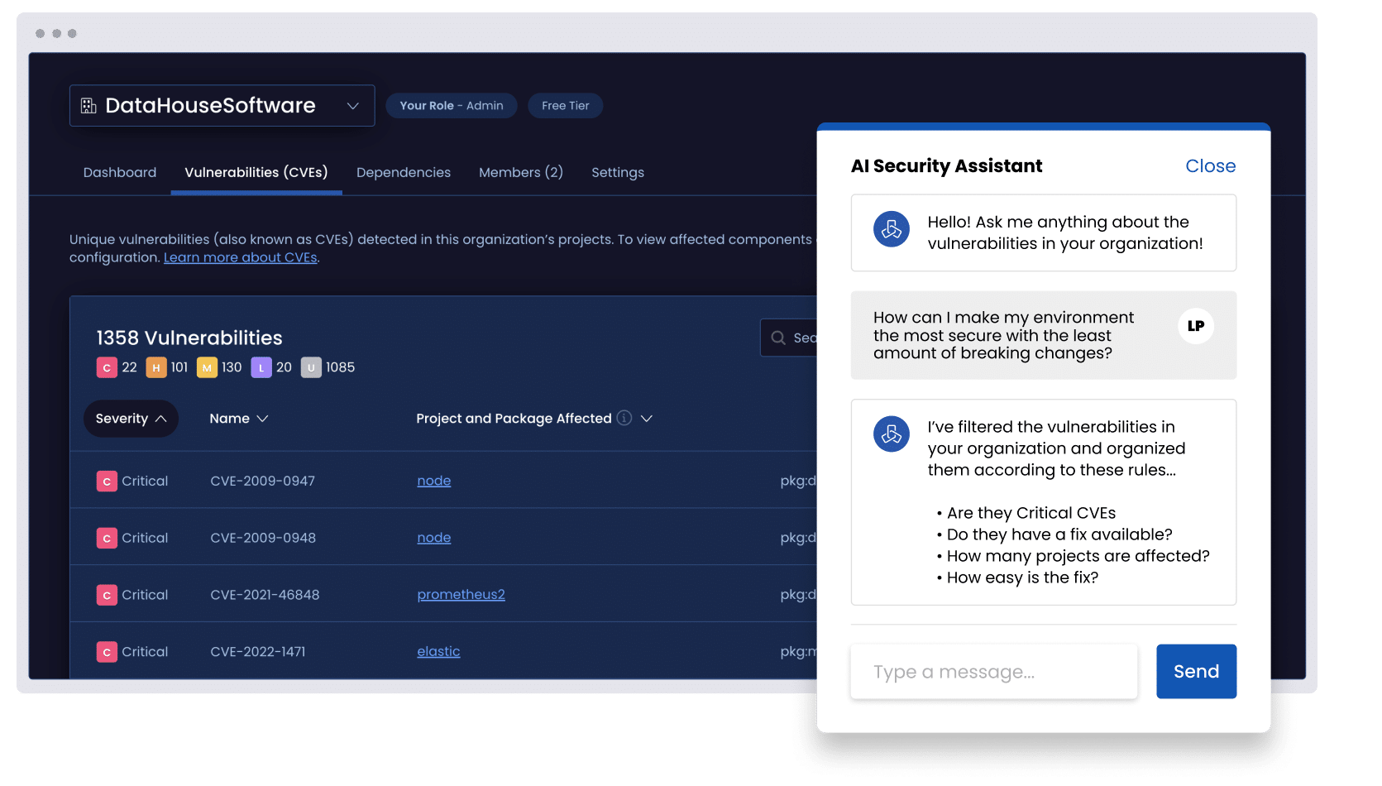Image resolution: width=1382 pixels, height=786 pixels.
Task: Click the LP user avatar in chat
Action: [x=1195, y=326]
